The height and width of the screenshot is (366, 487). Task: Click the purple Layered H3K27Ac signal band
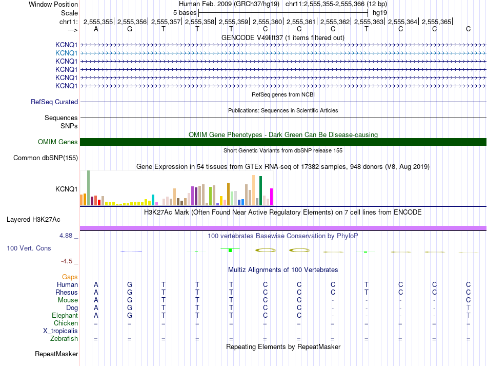[x=283, y=228]
